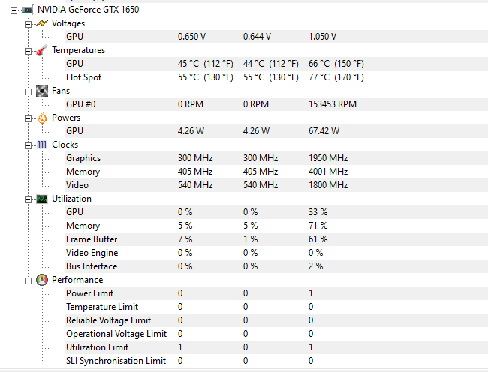Screen dimensions: 488x372
Task: Select the SLI Synchronisation Limit row
Action: coord(277,361)
